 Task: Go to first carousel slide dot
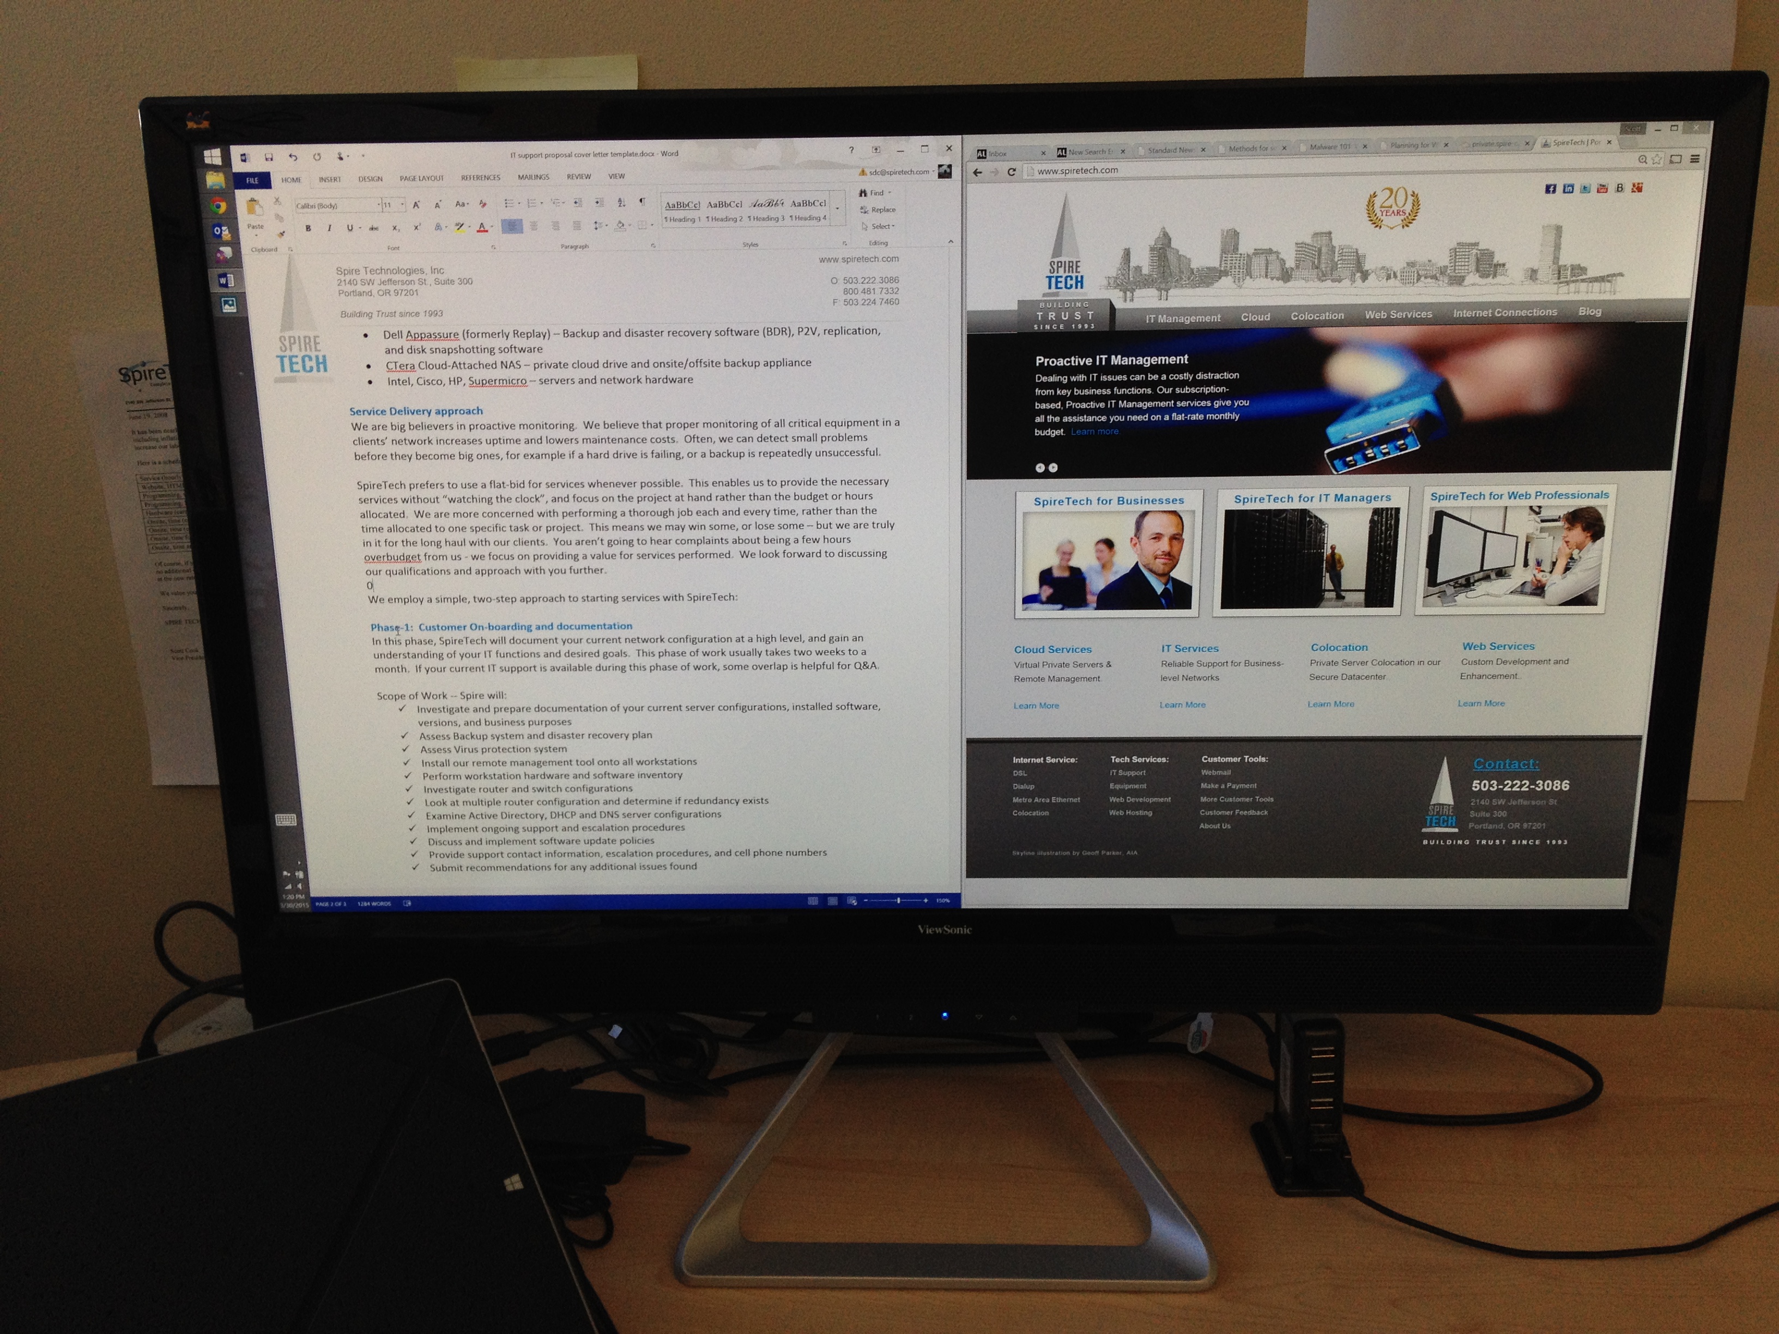1040,467
